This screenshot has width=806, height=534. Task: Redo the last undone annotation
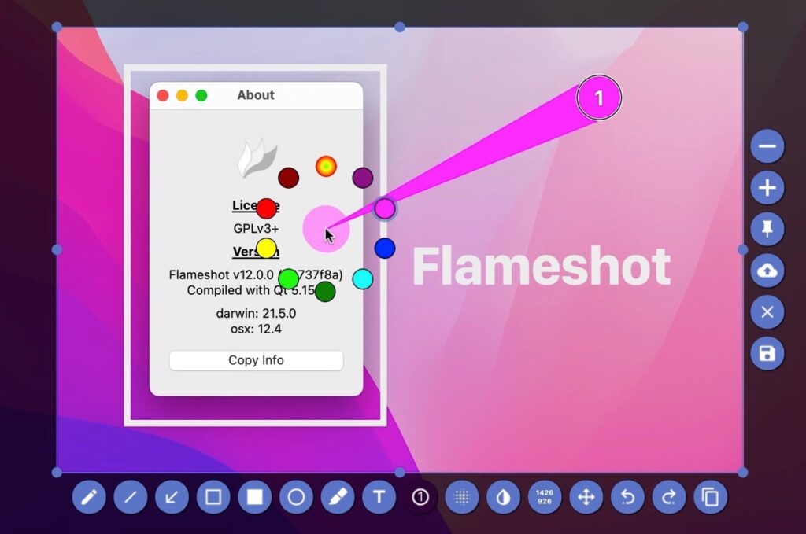click(x=669, y=497)
